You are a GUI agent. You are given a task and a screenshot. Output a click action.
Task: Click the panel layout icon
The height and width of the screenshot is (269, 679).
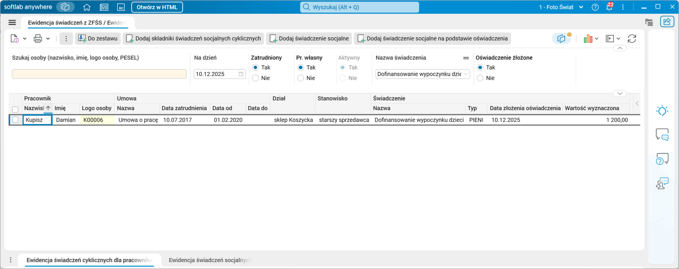(610, 39)
